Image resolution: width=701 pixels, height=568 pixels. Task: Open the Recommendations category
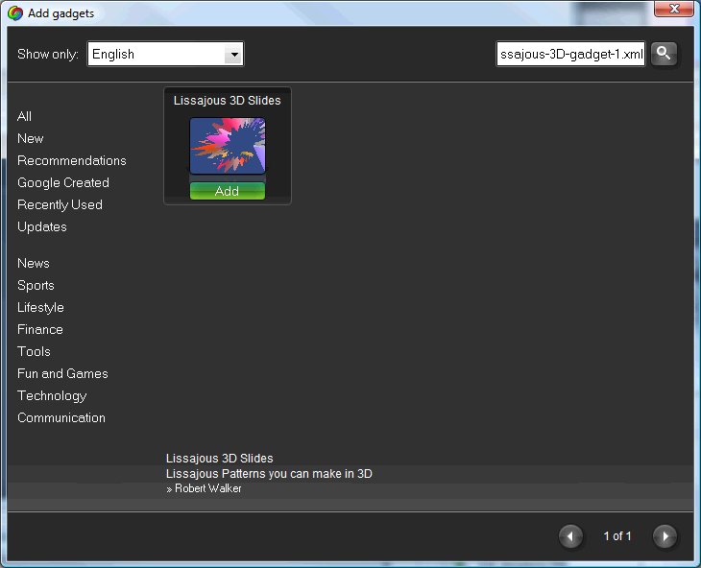pyautogui.click(x=71, y=161)
